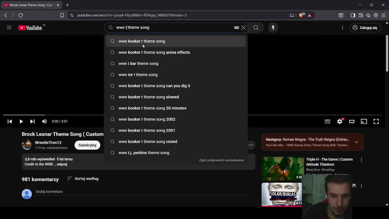Clear the search box with the X icon
The width and height of the screenshot is (389, 219).
click(243, 27)
